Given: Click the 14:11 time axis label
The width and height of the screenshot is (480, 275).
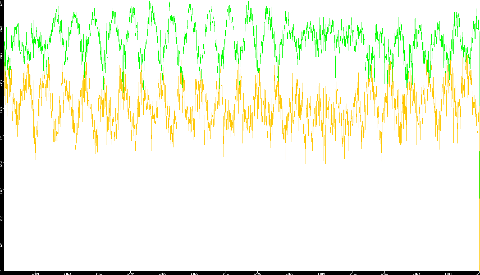Looking at the screenshot, I should [x=353, y=274].
